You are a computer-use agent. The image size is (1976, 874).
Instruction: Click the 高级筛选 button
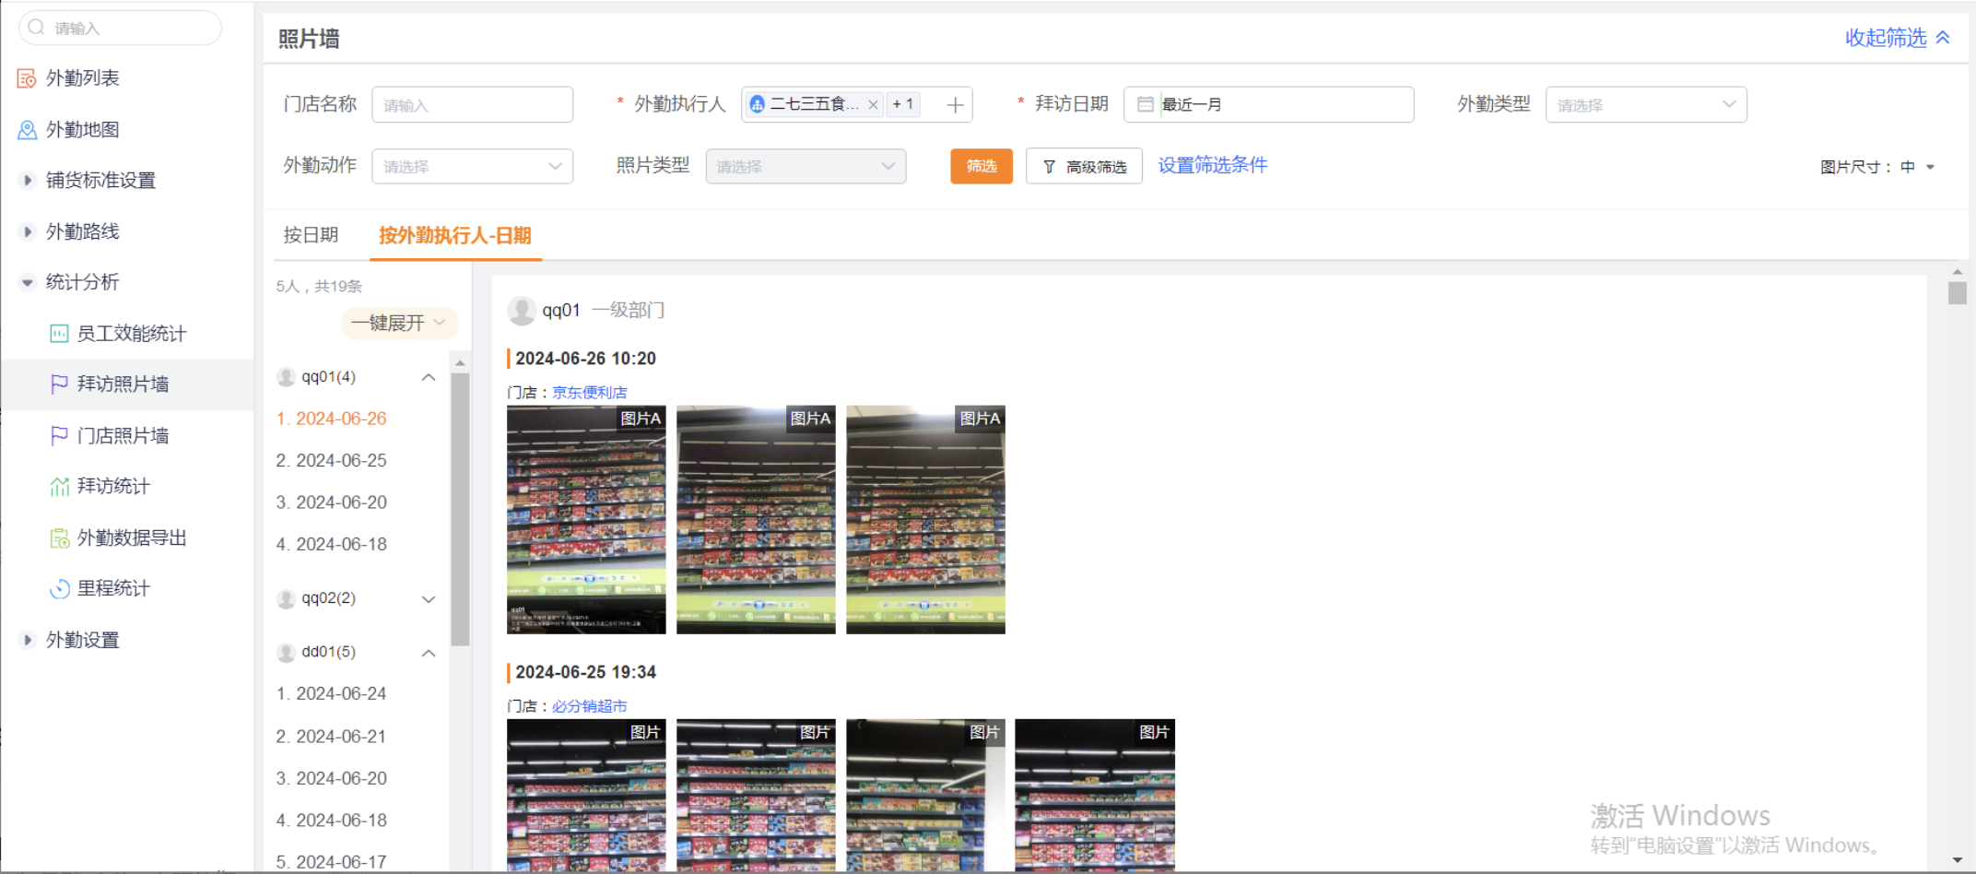[1084, 166]
